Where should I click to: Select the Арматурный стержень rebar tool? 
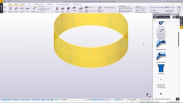pos(100,9)
